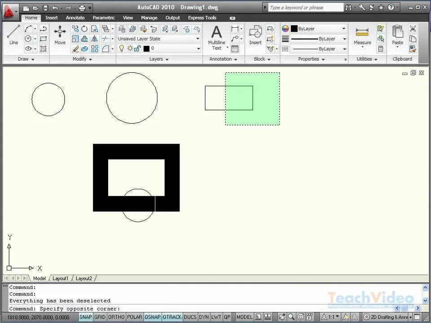Select the Rectangle draw tool
The height and width of the screenshot is (323, 431).
pyautogui.click(x=43, y=39)
